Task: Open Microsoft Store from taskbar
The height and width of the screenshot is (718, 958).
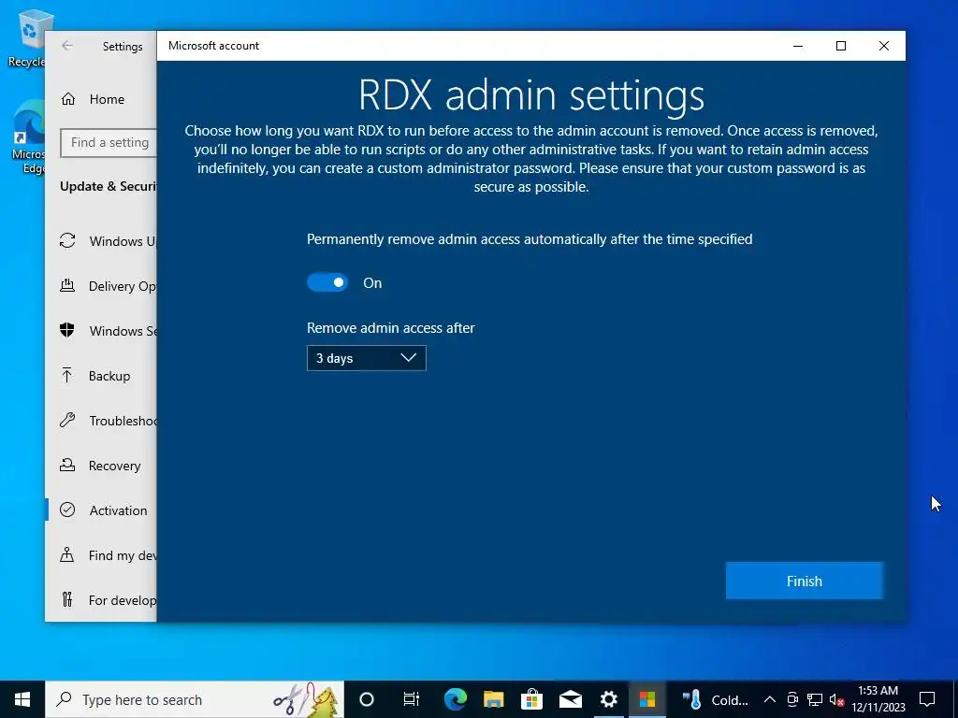Action: tap(532, 699)
